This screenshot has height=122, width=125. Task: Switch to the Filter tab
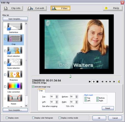click(61, 8)
